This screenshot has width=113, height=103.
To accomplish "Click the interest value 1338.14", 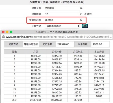I will (x=78, y=60).
